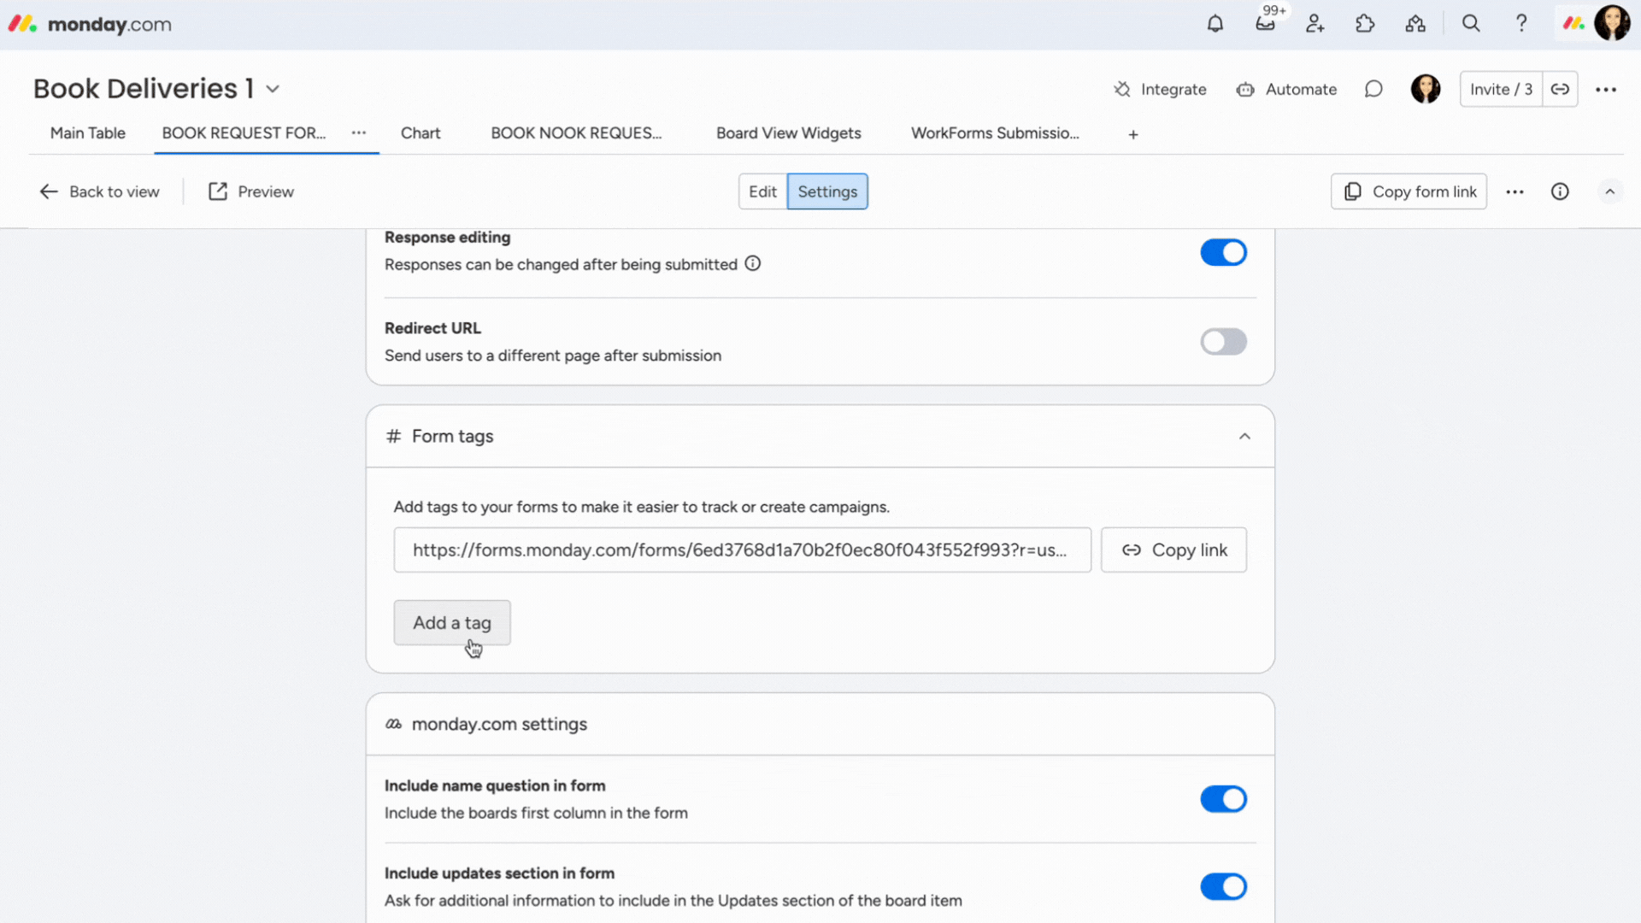Click Add a tag button
The image size is (1641, 923).
[x=452, y=622]
